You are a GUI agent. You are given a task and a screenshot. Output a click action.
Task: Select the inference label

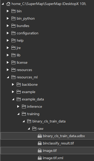[x=34, y=106]
